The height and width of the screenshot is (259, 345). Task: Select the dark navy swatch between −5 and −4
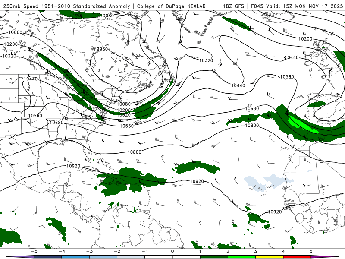pos(48,257)
